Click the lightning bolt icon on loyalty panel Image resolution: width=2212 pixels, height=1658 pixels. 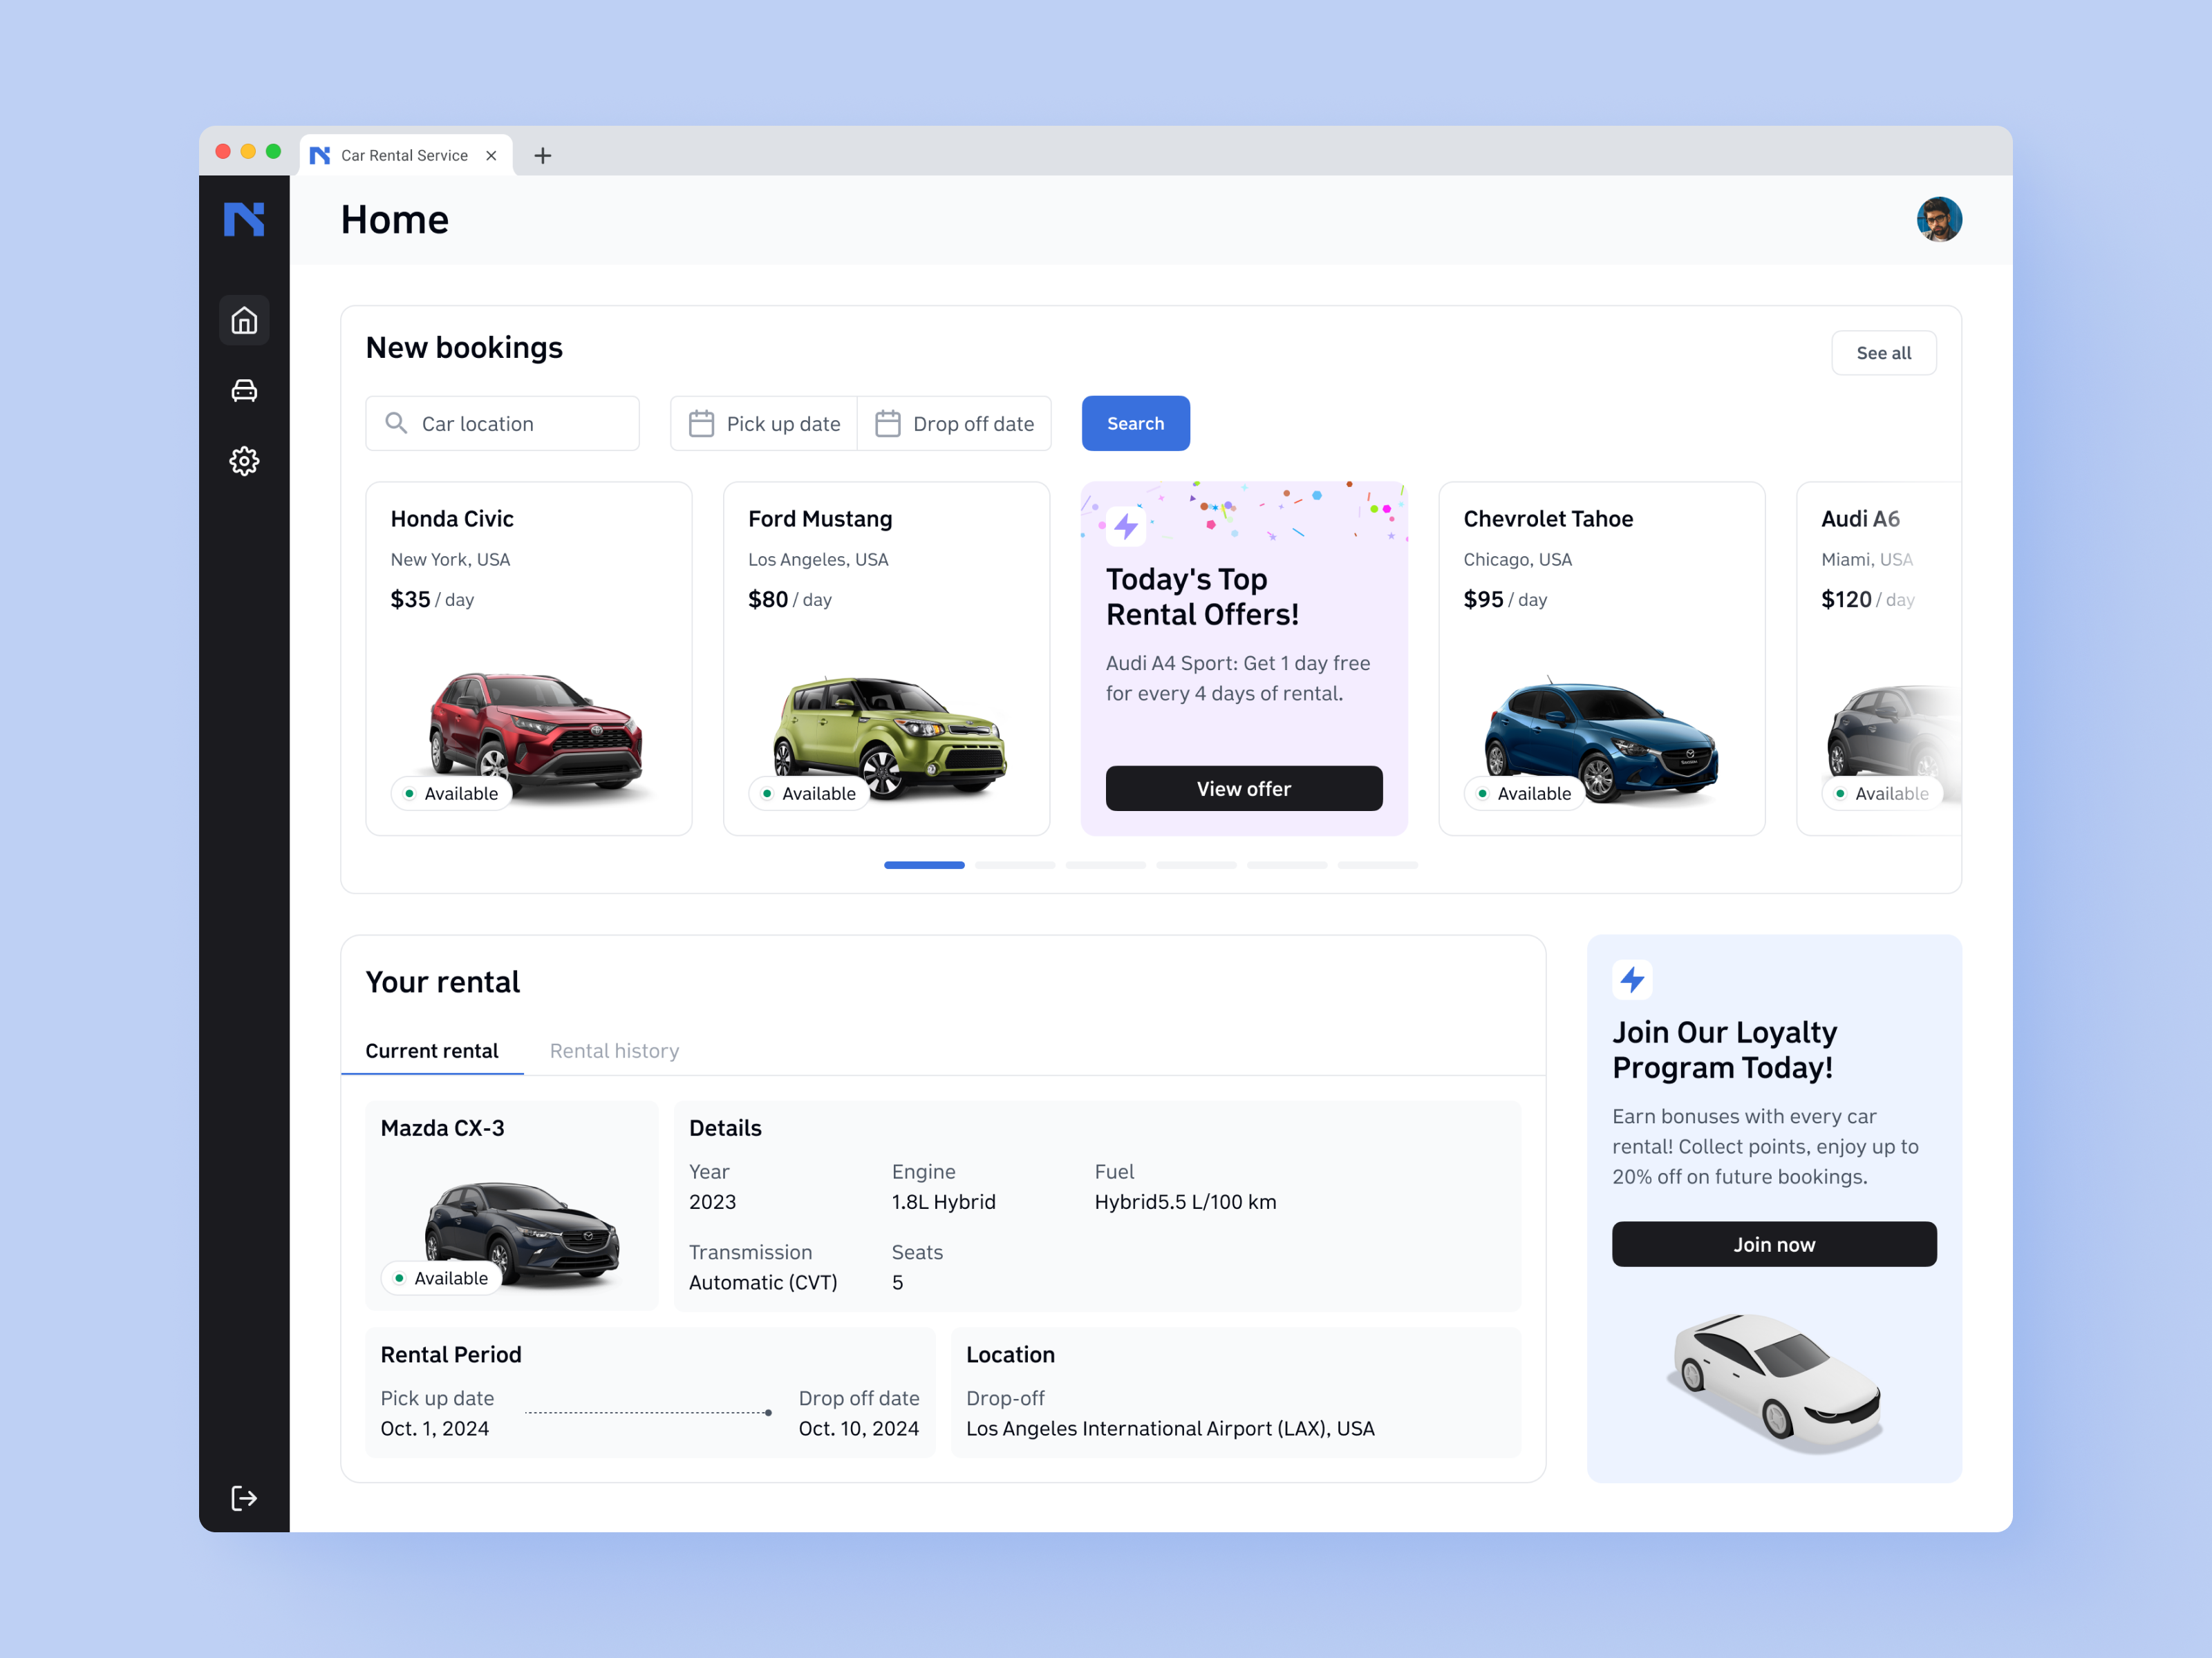click(x=1632, y=980)
